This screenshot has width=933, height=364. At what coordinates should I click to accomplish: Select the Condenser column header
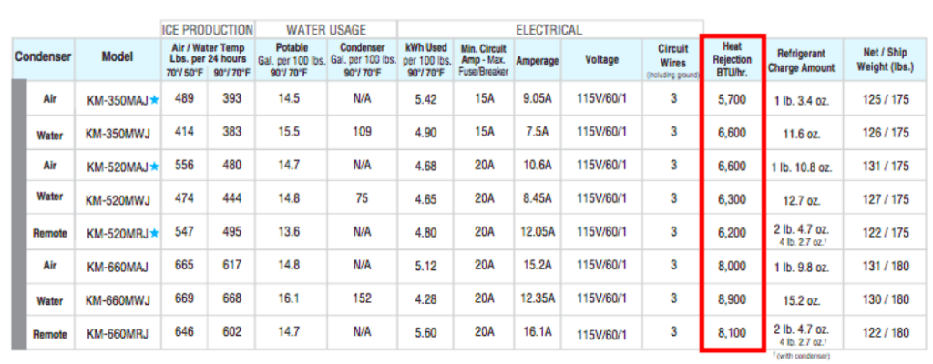click(43, 58)
